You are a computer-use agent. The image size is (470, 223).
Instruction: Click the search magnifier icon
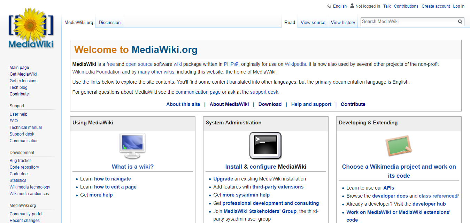click(460, 22)
